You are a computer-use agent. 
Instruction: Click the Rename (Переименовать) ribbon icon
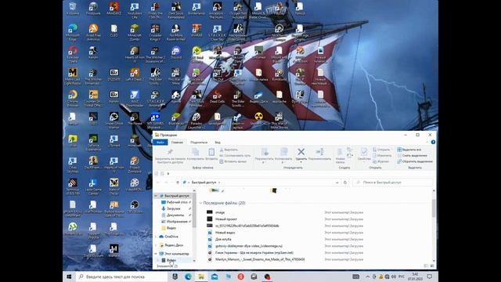point(320,151)
